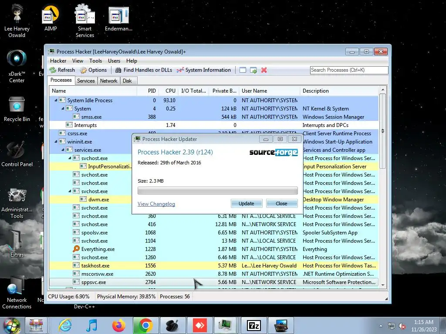
Task: Sort by the CPU column header
Action: click(169, 91)
